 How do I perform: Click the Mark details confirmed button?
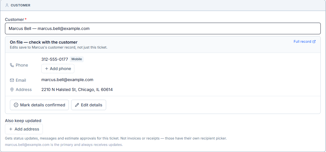pos(39,105)
